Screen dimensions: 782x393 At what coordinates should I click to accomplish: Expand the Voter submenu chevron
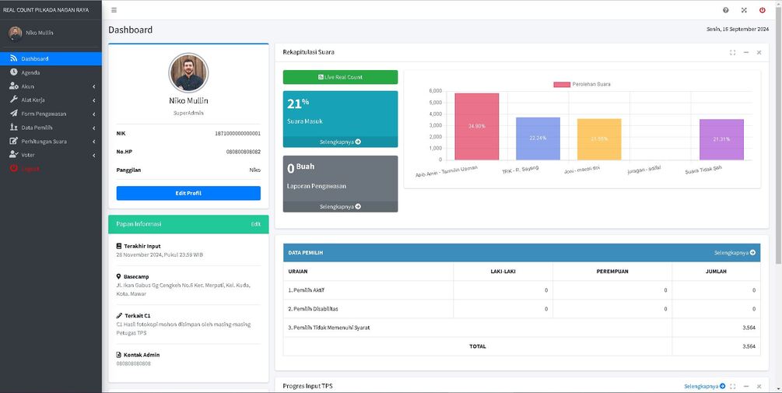coord(93,155)
